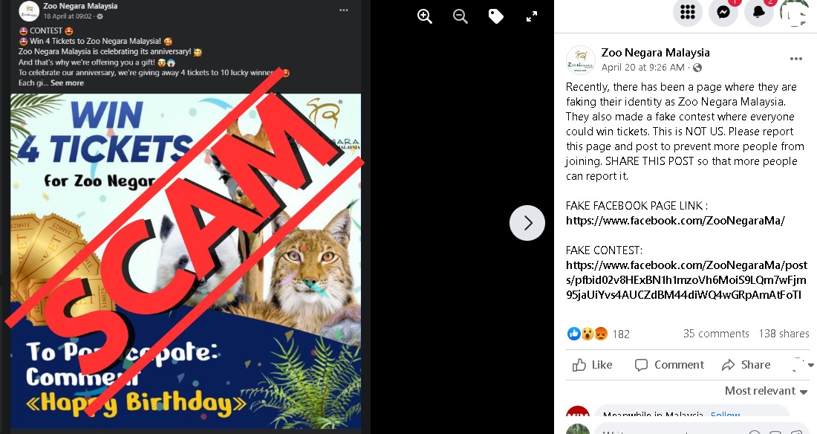Open Messenger chats
817x434 pixels.
coord(723,11)
